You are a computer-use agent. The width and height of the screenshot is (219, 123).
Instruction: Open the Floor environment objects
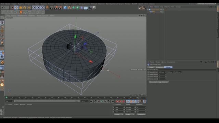pyautogui.click(x=86, y=8)
